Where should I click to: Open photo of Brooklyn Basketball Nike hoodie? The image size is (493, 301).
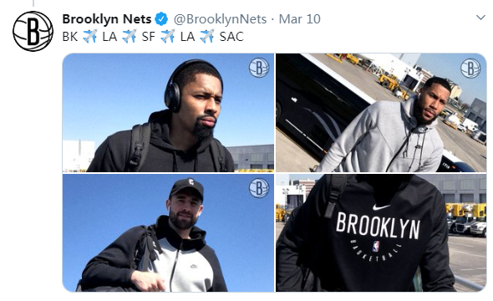381,233
